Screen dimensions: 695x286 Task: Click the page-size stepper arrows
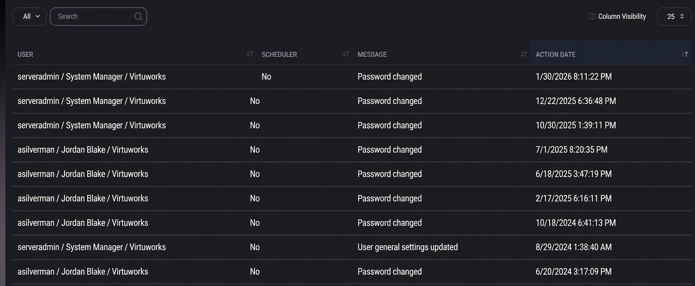[682, 16]
